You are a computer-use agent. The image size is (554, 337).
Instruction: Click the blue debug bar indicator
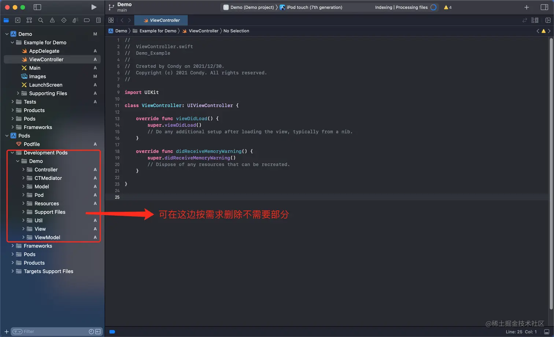coord(112,332)
